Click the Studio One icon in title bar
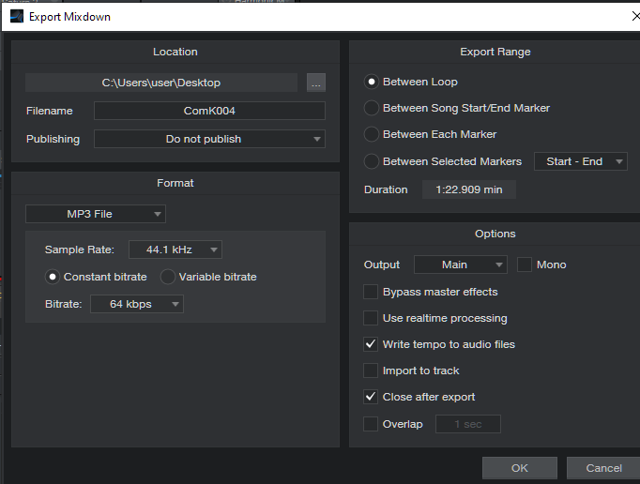 coord(17,16)
